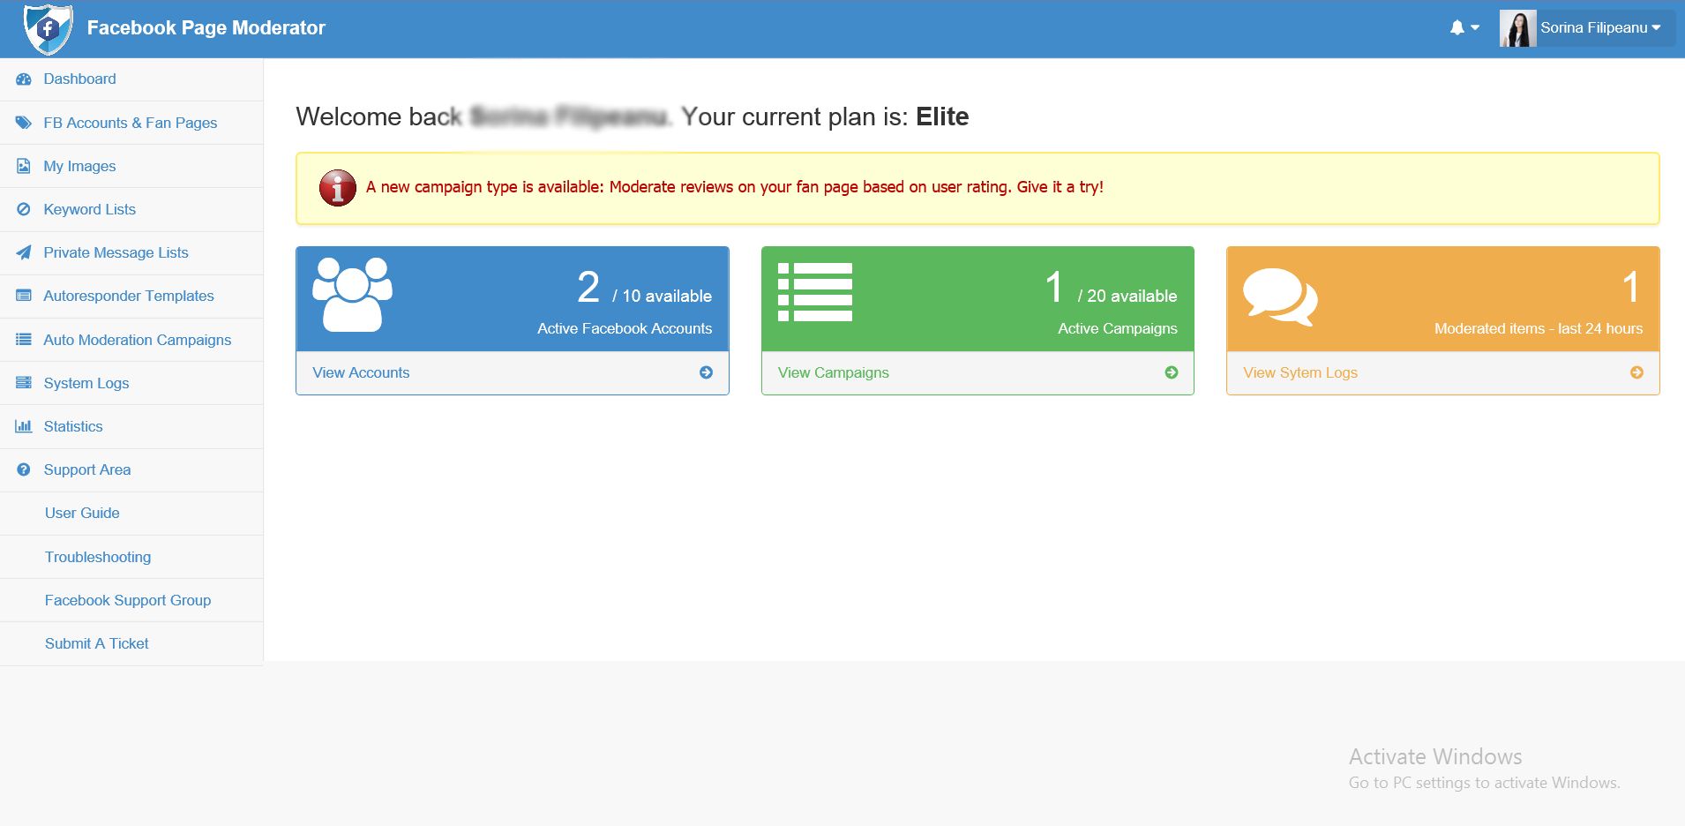This screenshot has height=826, width=1685.
Task: Click the paper plane icon for messages
Action: coord(24,252)
